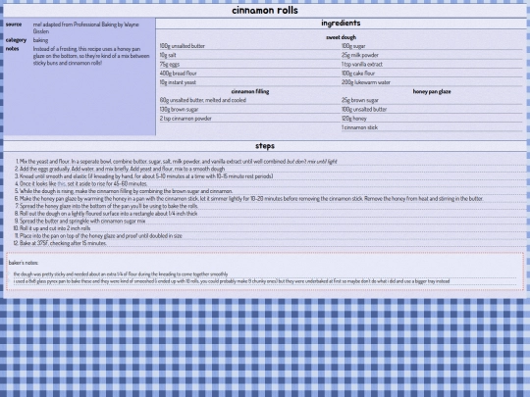Select "60g unsalted butter, melted and cooled"
Viewport: 530px width, 397px height.
[x=203, y=100]
